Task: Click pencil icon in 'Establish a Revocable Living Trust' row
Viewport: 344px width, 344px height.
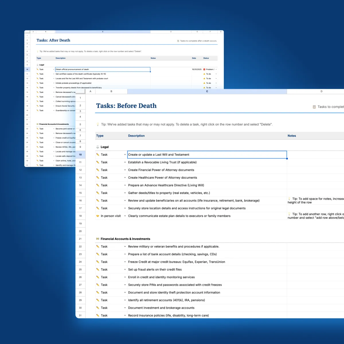Action: click(x=98, y=162)
